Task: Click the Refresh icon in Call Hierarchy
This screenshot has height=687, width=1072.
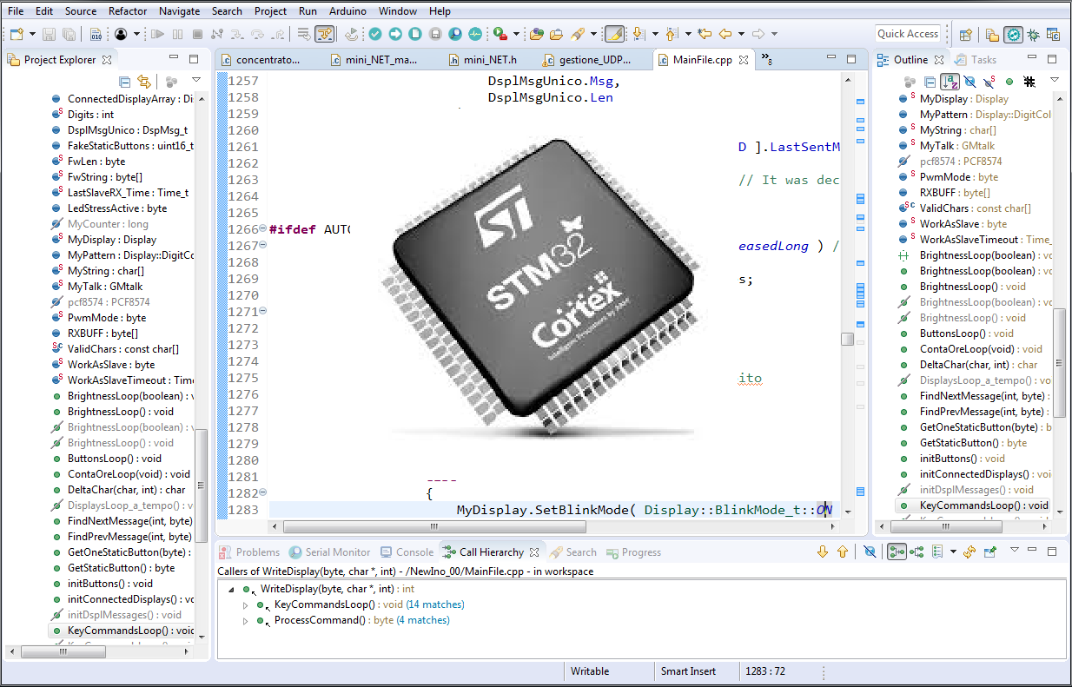Action: 969,552
